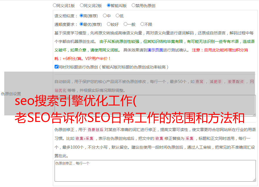The width and height of the screenshot is (259, 187).
Task: Set 语义相似度 to 低
Action: [117, 16]
